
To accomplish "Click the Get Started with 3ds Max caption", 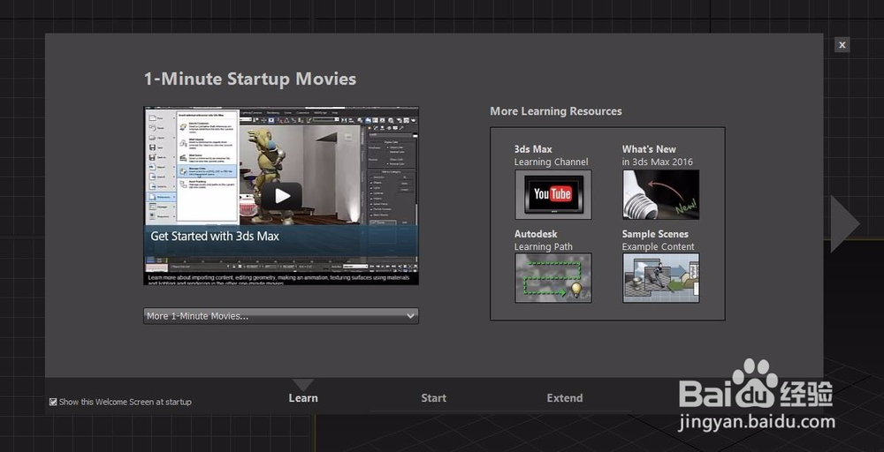I will tap(215, 237).
